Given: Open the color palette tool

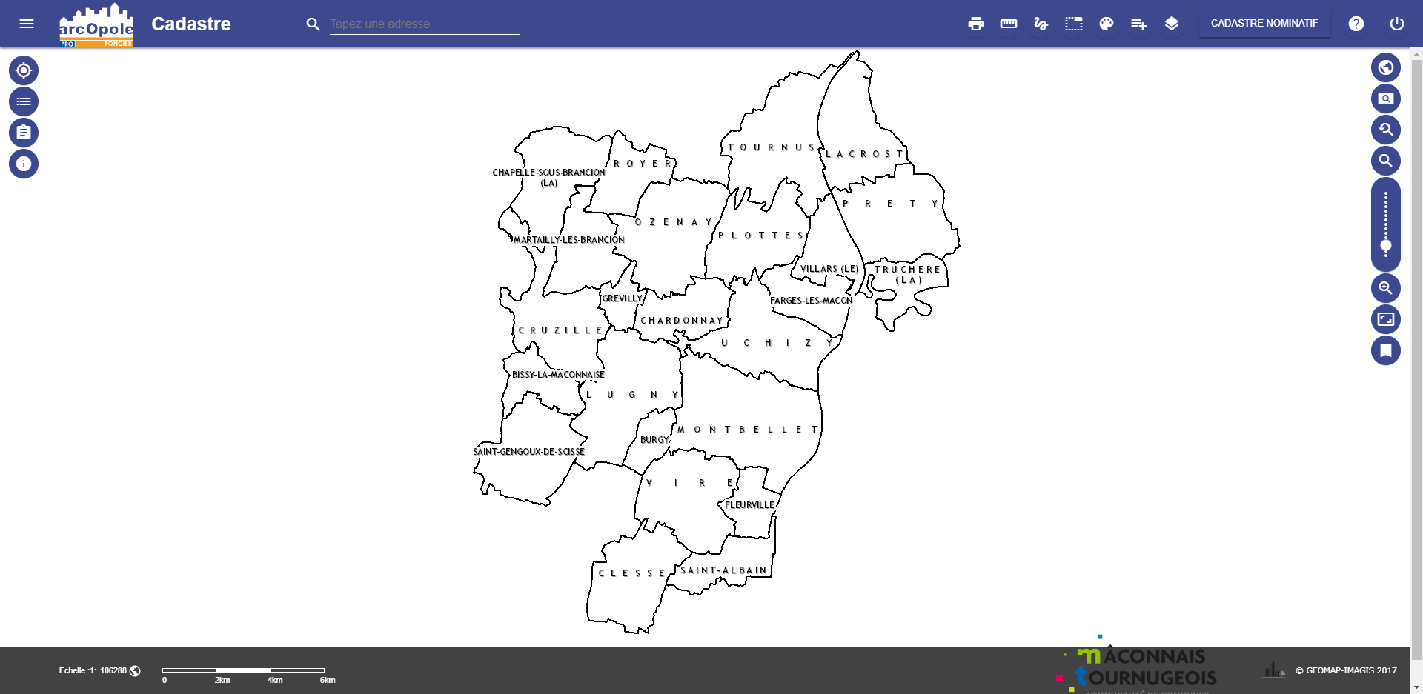Looking at the screenshot, I should 1106,24.
